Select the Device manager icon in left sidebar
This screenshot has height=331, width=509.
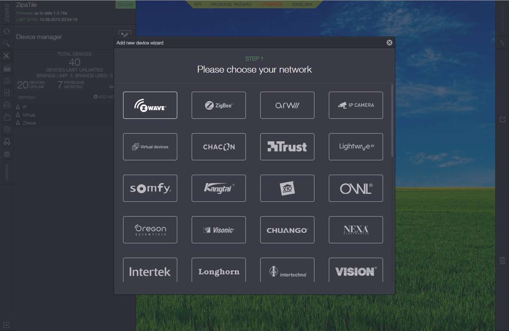click(7, 56)
